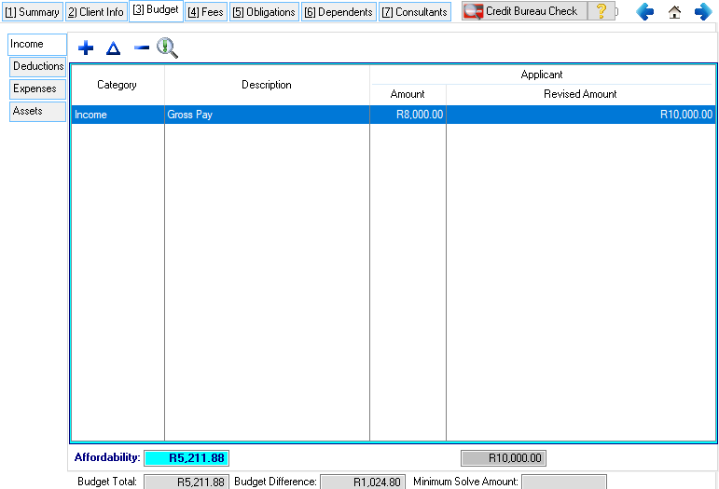Select the Consultants tab
719x489 pixels.
tap(414, 12)
